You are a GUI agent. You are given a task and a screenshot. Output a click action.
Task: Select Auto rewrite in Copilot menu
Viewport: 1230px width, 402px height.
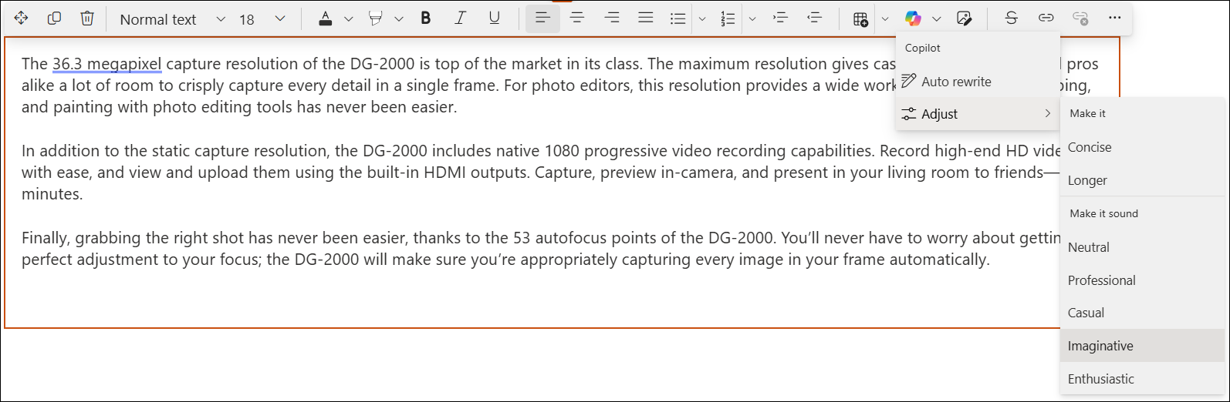pos(978,82)
